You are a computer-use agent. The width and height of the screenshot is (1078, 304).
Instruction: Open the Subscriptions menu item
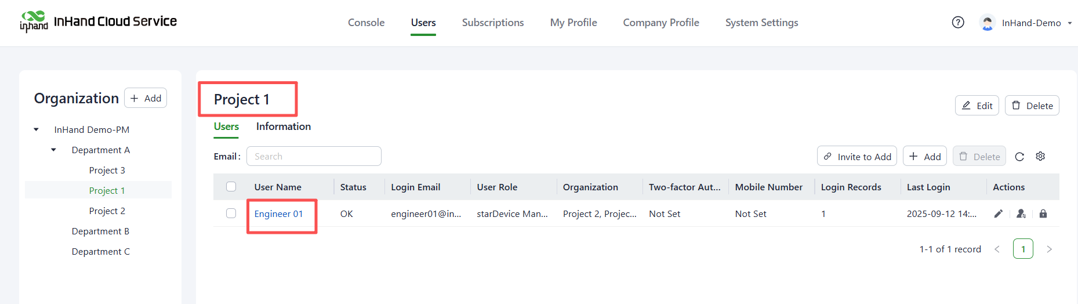pyautogui.click(x=492, y=23)
